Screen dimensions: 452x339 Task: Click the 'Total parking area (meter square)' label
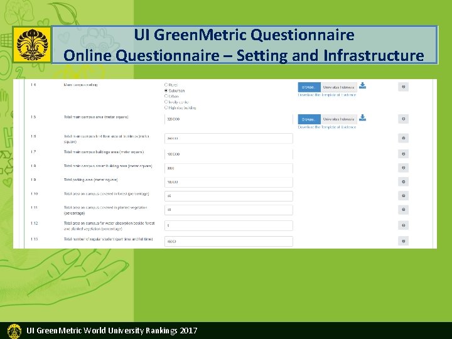pyautogui.click(x=91, y=180)
